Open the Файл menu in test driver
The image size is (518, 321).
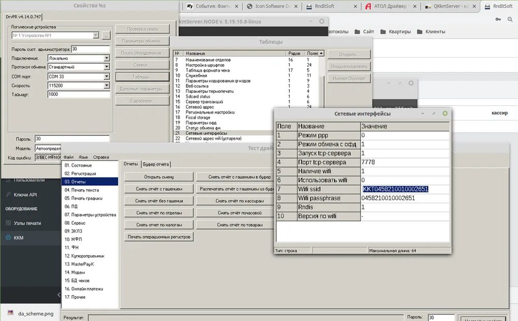click(69, 157)
